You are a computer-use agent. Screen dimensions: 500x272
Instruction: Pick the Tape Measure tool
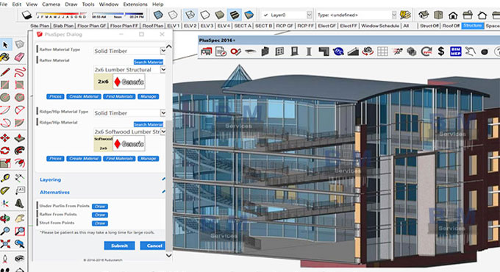click(x=5, y=178)
